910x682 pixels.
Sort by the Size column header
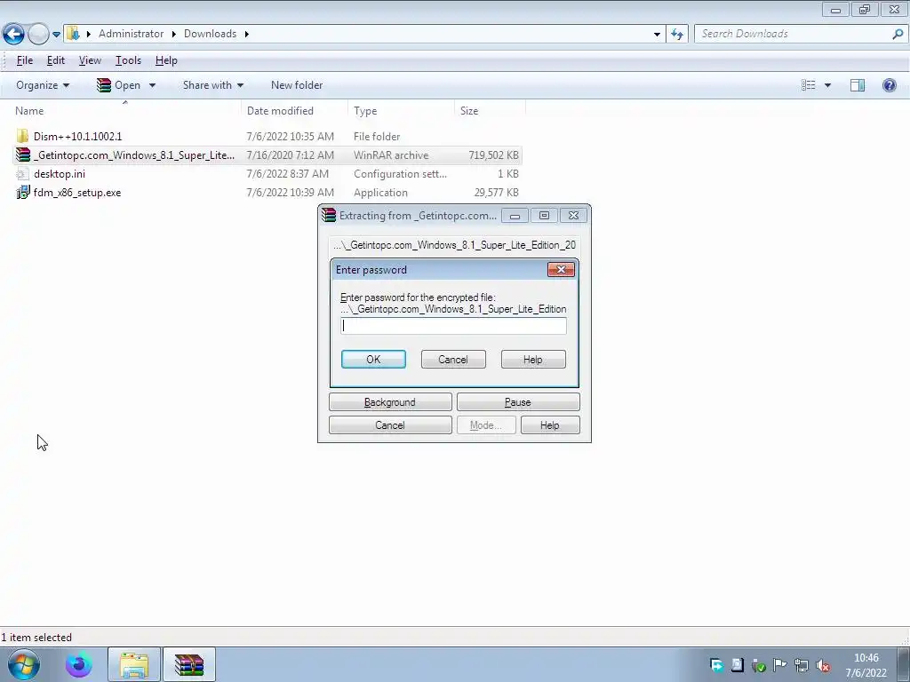coord(469,111)
